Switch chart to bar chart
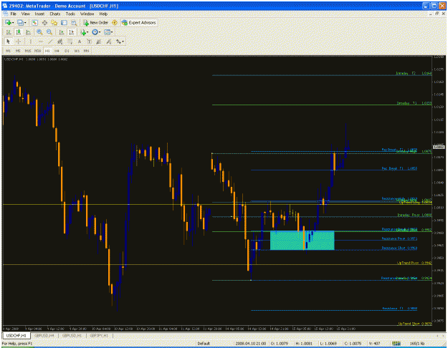 9,32
